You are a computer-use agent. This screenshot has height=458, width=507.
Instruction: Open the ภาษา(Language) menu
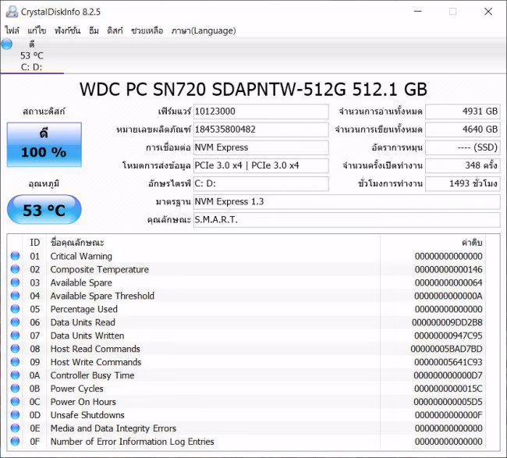[x=204, y=30]
